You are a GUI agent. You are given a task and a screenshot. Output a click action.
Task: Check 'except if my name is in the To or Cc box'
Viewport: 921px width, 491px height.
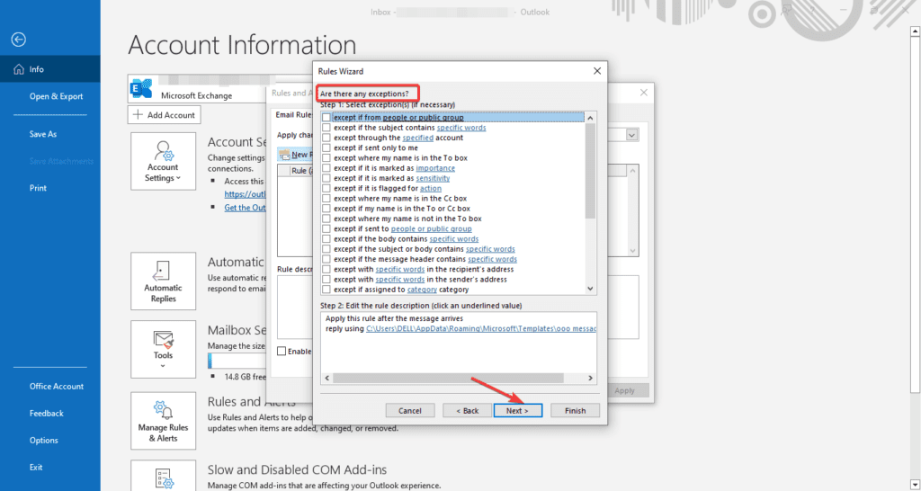[x=326, y=209]
